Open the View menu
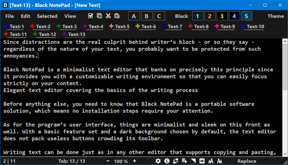 pyautogui.click(x=70, y=16)
